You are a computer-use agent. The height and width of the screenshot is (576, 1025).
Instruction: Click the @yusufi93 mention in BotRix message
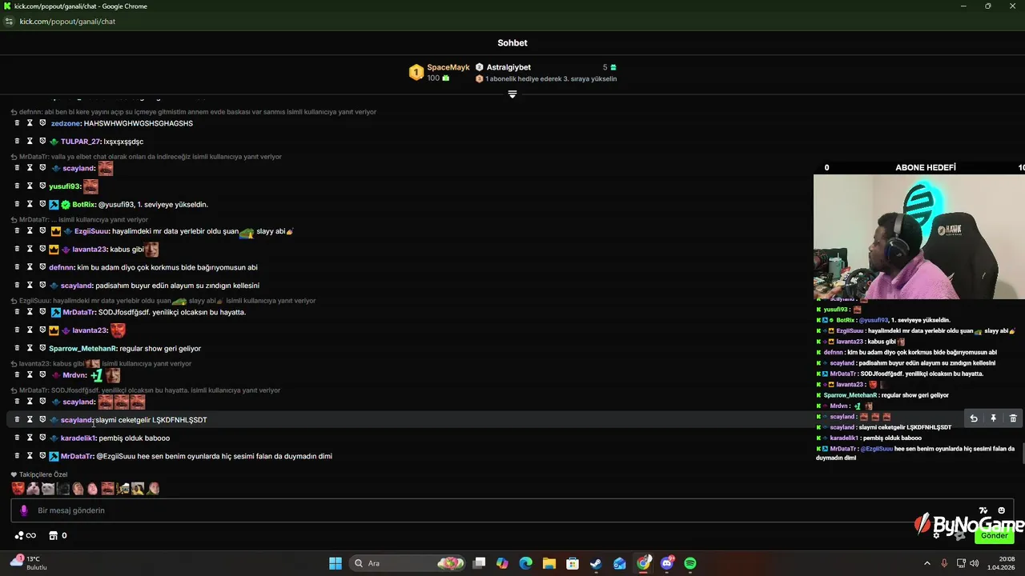click(115, 204)
